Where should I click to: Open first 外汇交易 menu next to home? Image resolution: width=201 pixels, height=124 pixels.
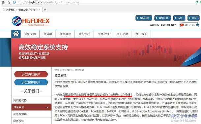click(30, 34)
